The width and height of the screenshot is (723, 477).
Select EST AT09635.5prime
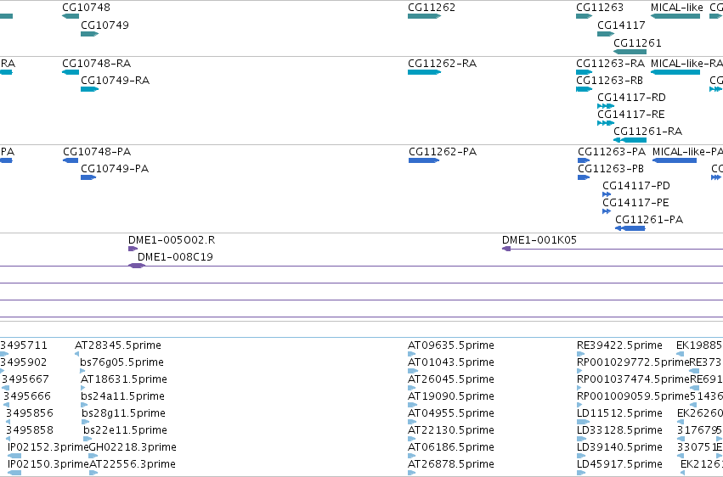pos(451,345)
